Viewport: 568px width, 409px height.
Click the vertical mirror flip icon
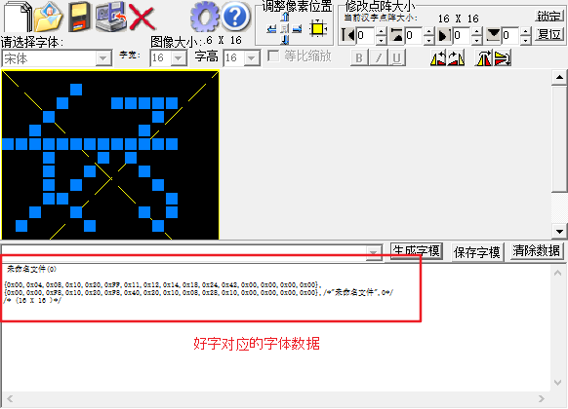point(503,57)
